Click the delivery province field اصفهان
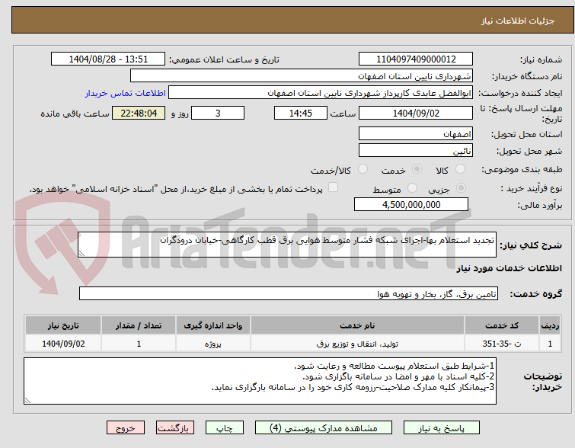This screenshot has height=448, width=575. click(x=416, y=133)
